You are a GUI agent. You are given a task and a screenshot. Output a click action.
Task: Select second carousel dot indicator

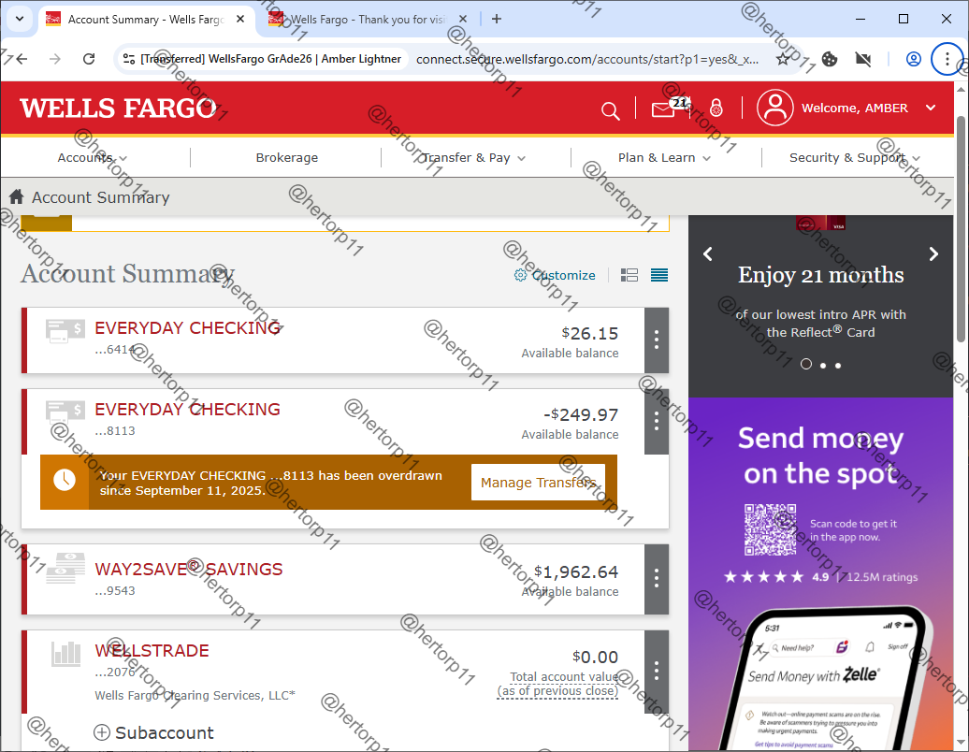coord(822,365)
